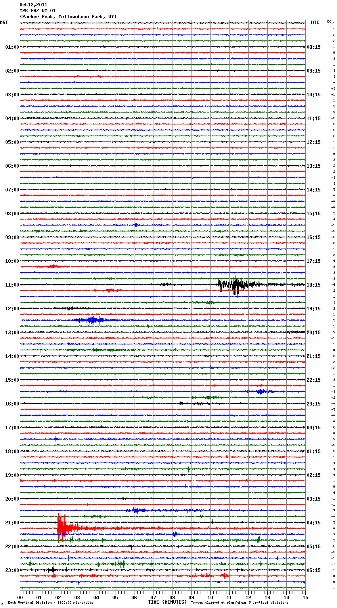The height and width of the screenshot is (608, 337).
Task: Select the 06:00 MST row label
Action: pyautogui.click(x=12, y=166)
